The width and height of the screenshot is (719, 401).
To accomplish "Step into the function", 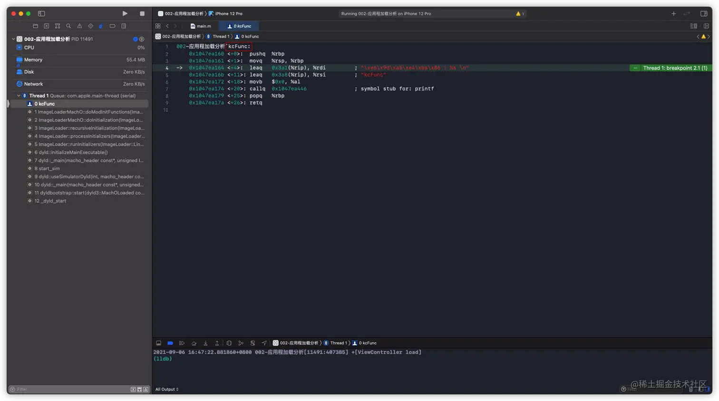I will (205, 343).
